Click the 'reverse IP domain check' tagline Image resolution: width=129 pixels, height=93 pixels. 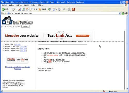coord(23,24)
